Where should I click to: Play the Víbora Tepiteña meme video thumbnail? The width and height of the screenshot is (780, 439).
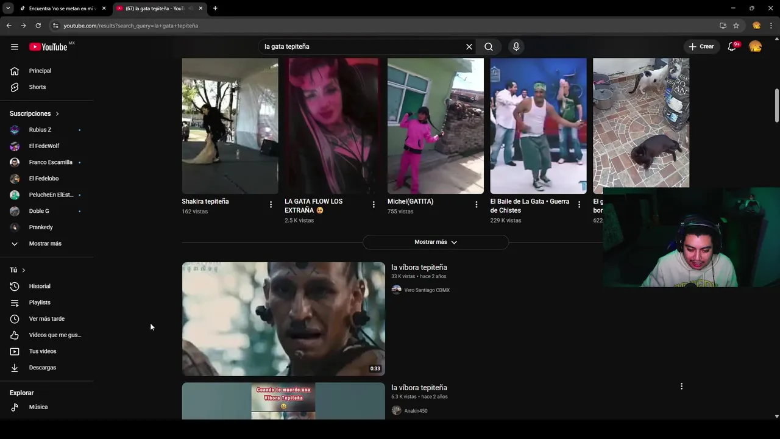[283, 401]
